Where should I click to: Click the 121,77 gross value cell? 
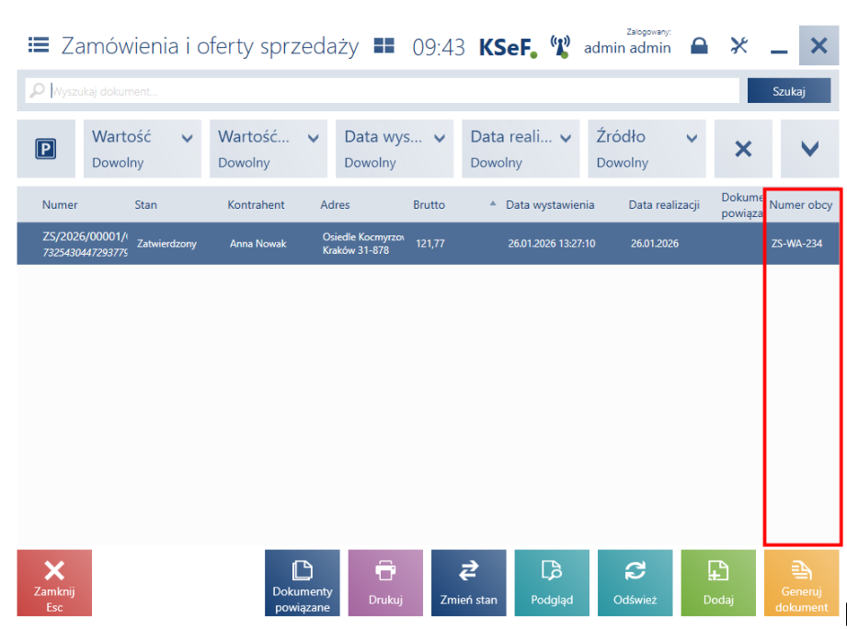pyautogui.click(x=430, y=244)
